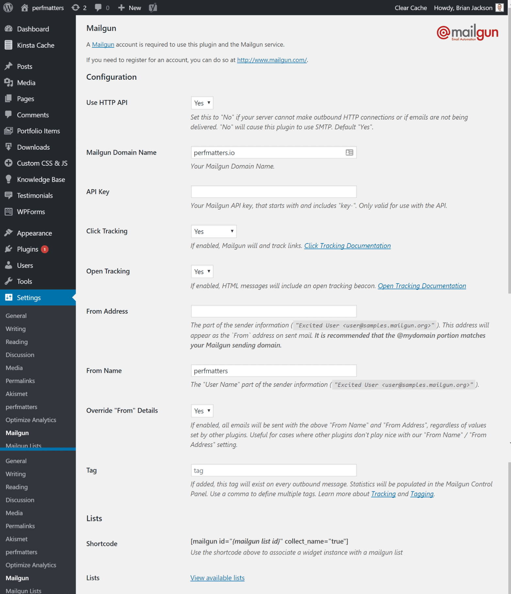This screenshot has height=594, width=511.
Task: Click the Mailgun logo
Action: [467, 33]
